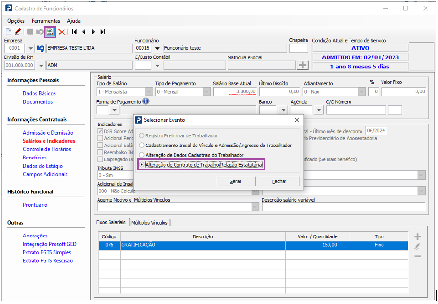The width and height of the screenshot is (438, 304).
Task: Click the Chapeira input field
Action: [299, 48]
